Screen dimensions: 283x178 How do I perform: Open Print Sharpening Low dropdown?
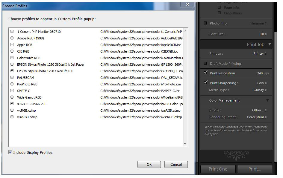[x=262, y=83]
